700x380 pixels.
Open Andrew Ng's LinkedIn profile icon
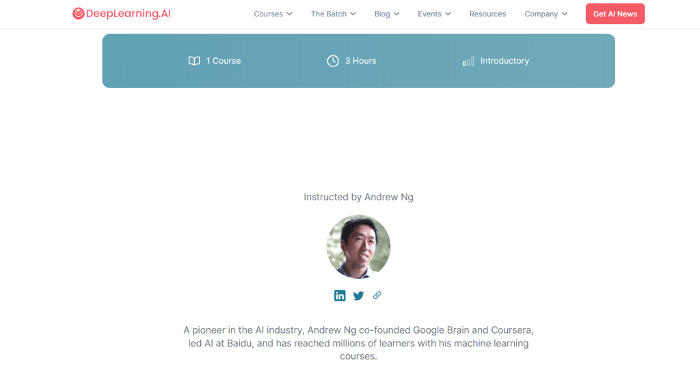coord(340,296)
